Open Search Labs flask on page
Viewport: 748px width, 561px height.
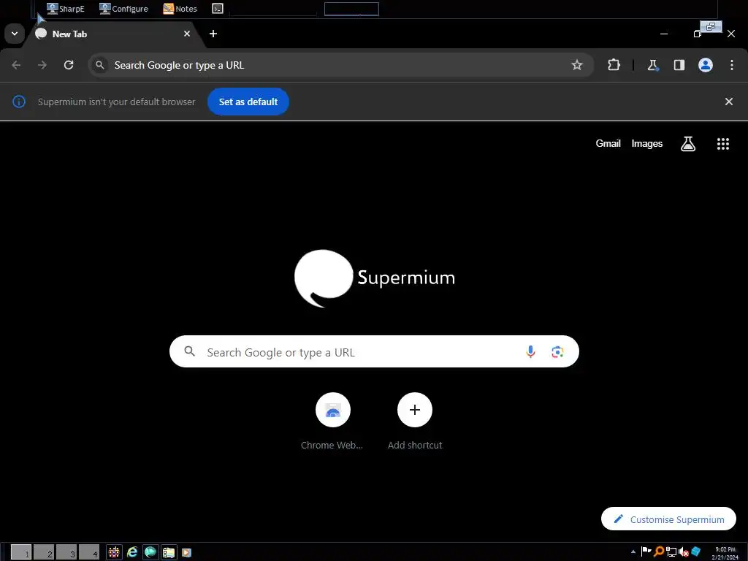pyautogui.click(x=687, y=144)
